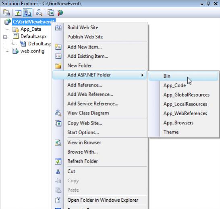Click the web site project icon
220x209 pixels.
(7, 22)
